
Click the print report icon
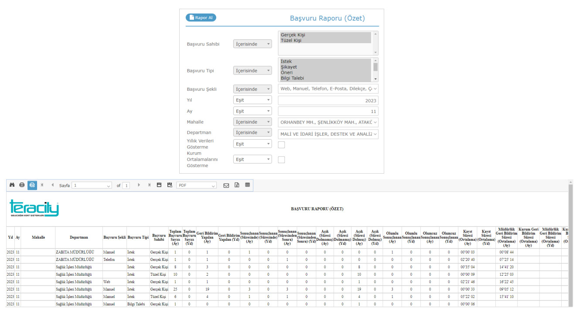pyautogui.click(x=22, y=185)
